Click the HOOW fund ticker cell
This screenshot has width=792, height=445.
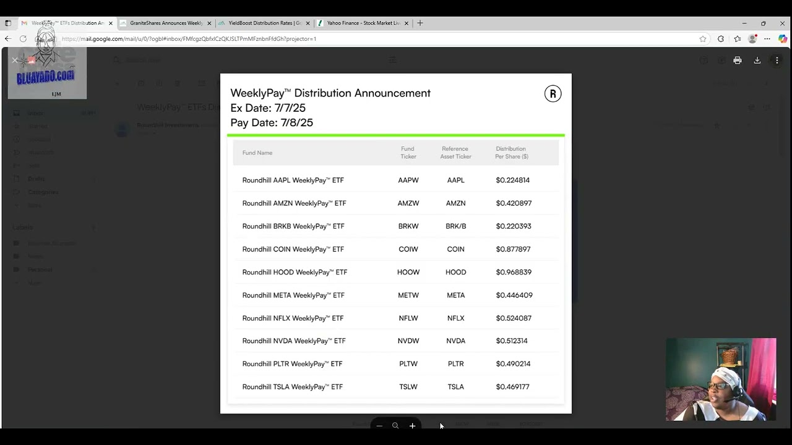(x=408, y=272)
